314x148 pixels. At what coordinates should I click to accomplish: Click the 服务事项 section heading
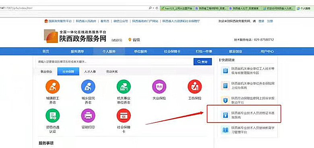coord(46,143)
